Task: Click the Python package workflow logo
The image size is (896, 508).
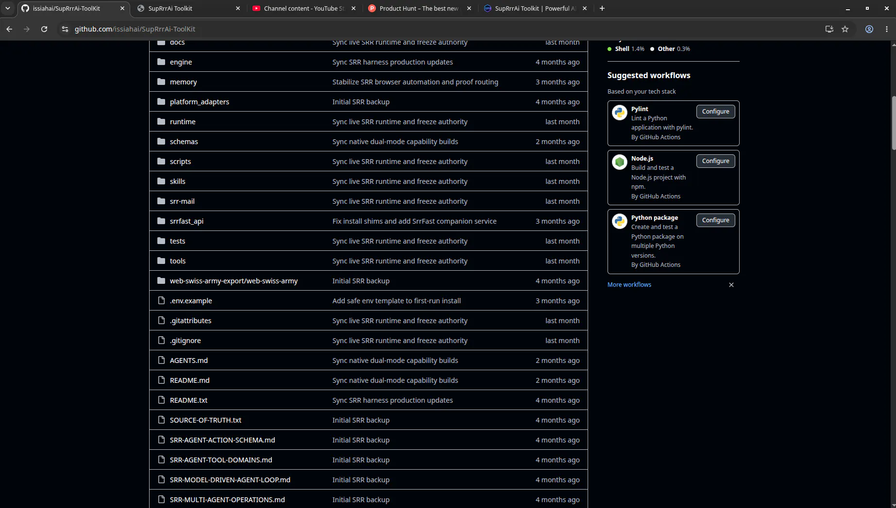Action: coord(620,221)
